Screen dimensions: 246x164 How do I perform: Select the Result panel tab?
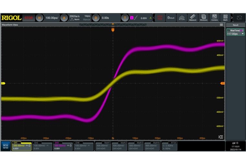point(235,25)
